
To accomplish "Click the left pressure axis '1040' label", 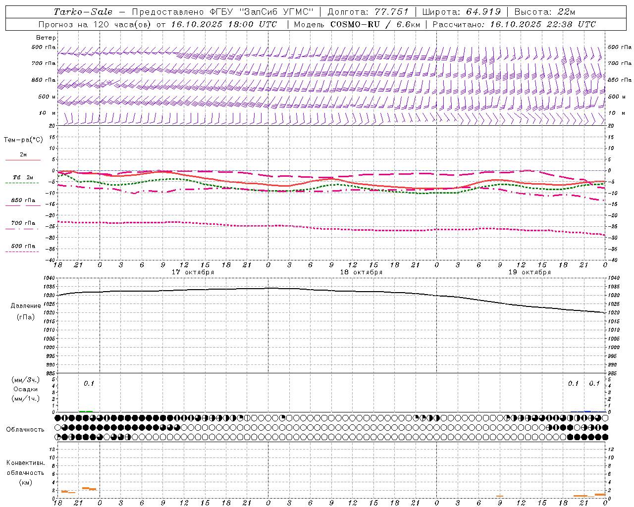I will point(49,278).
